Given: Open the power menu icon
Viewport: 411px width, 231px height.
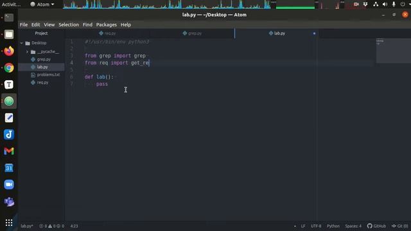Looking at the screenshot, I should (x=403, y=4).
